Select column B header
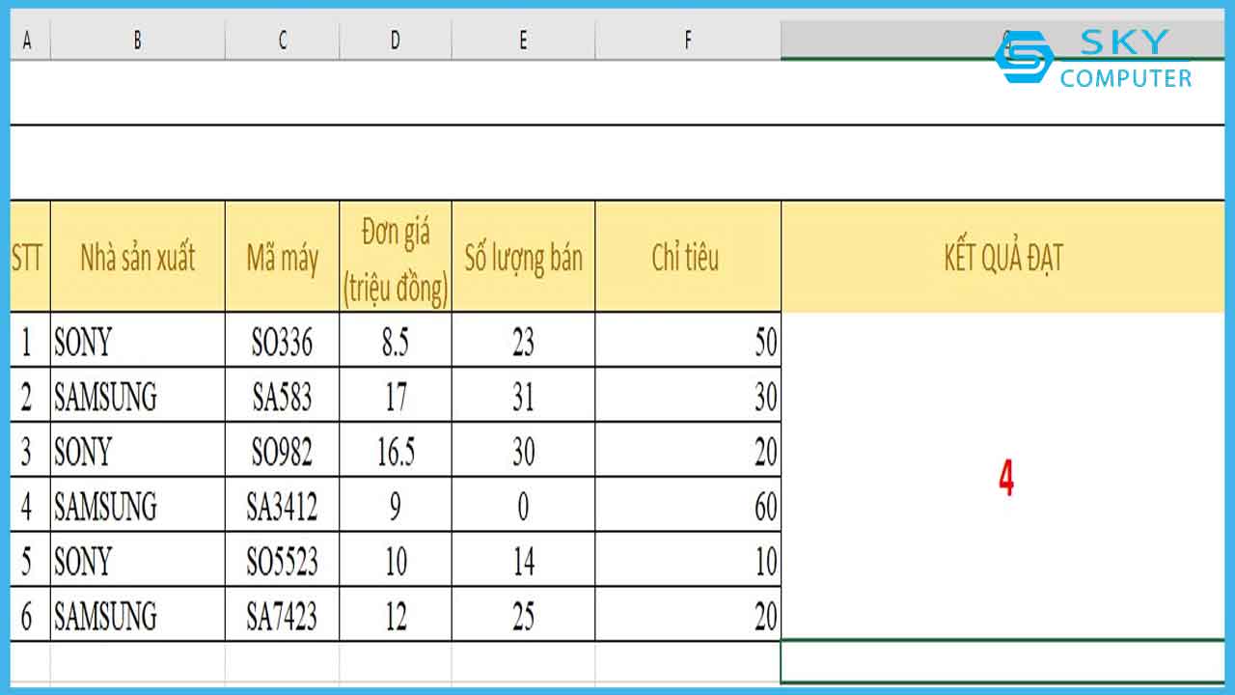The width and height of the screenshot is (1235, 695). coord(138,41)
